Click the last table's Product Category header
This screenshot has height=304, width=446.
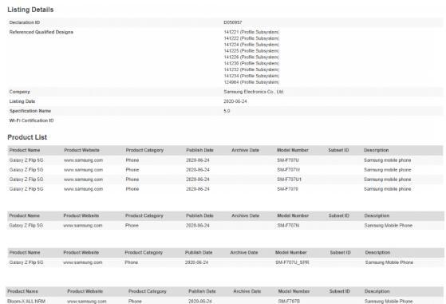click(x=148, y=291)
